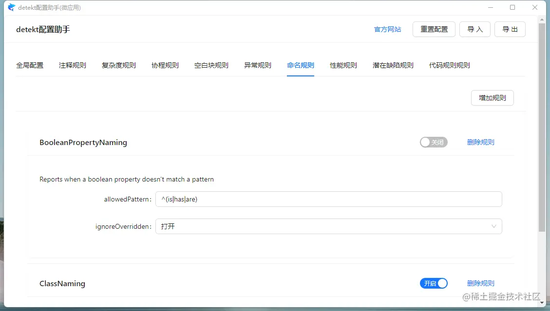Click the detekt配置助手 page heading
This screenshot has height=311, width=550.
(x=43, y=30)
